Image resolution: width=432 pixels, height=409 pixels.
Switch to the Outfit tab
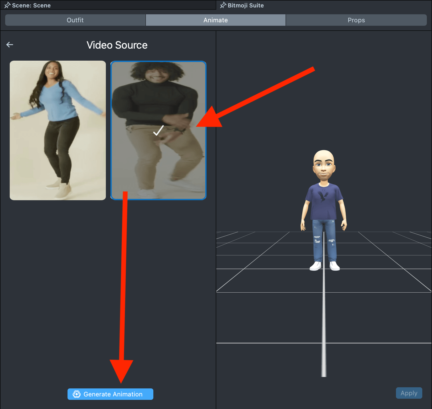[75, 20]
